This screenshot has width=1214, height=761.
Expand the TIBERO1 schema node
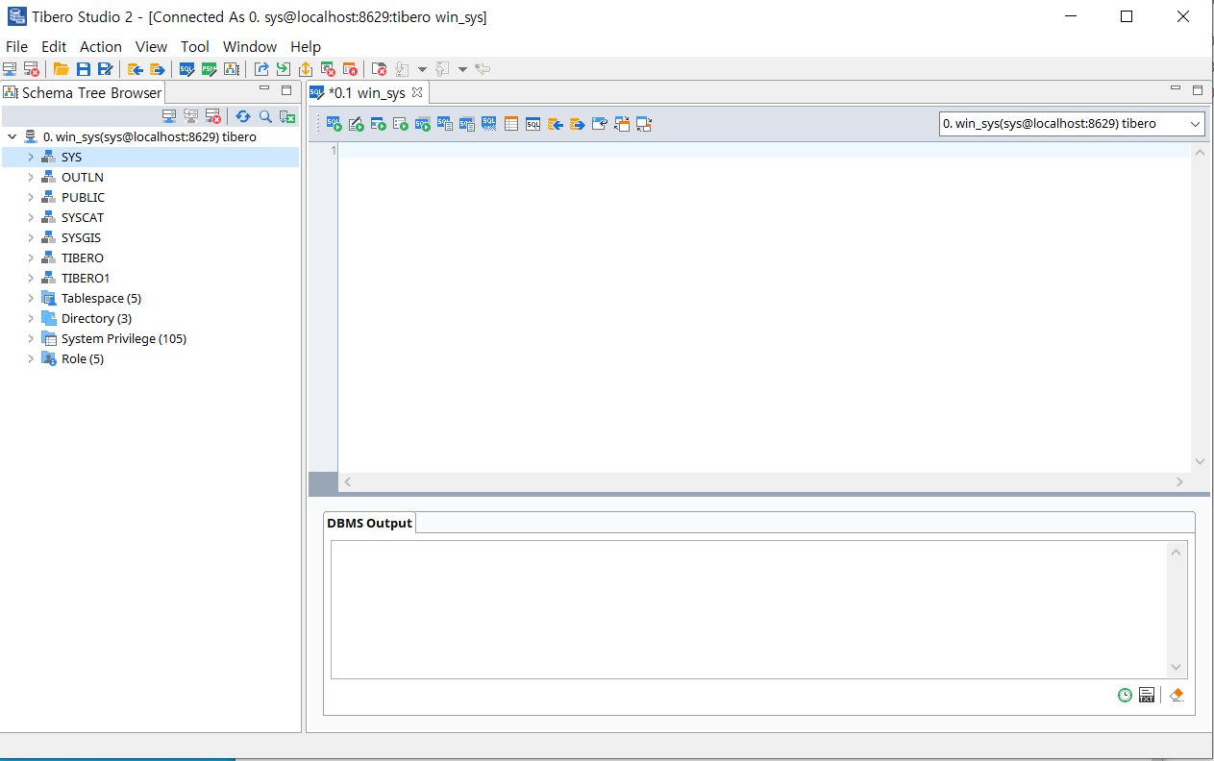[x=31, y=278]
